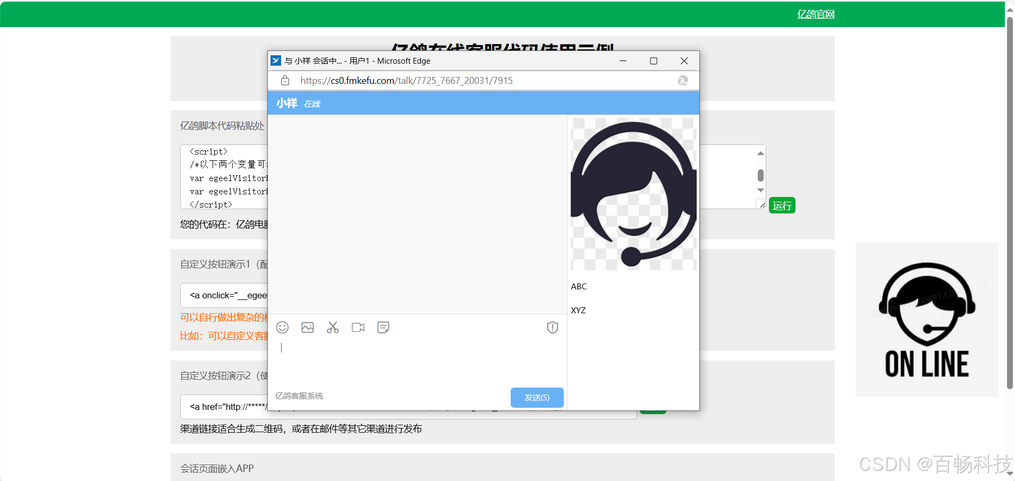Click the XYZ text in side panel
1015x481 pixels.
coord(578,311)
